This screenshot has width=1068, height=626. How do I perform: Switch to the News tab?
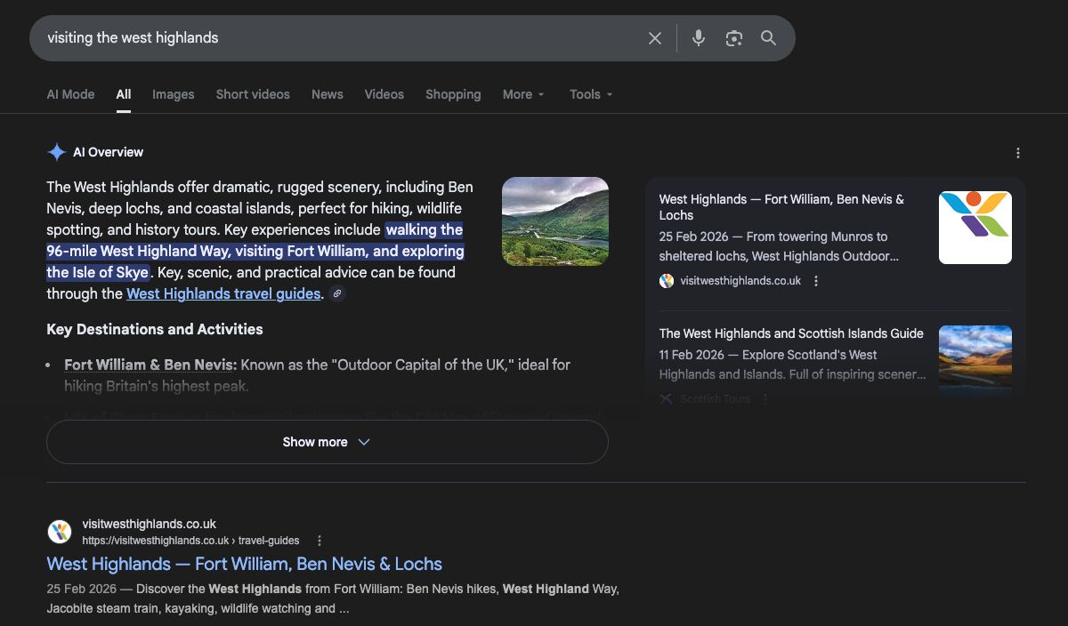click(x=328, y=94)
